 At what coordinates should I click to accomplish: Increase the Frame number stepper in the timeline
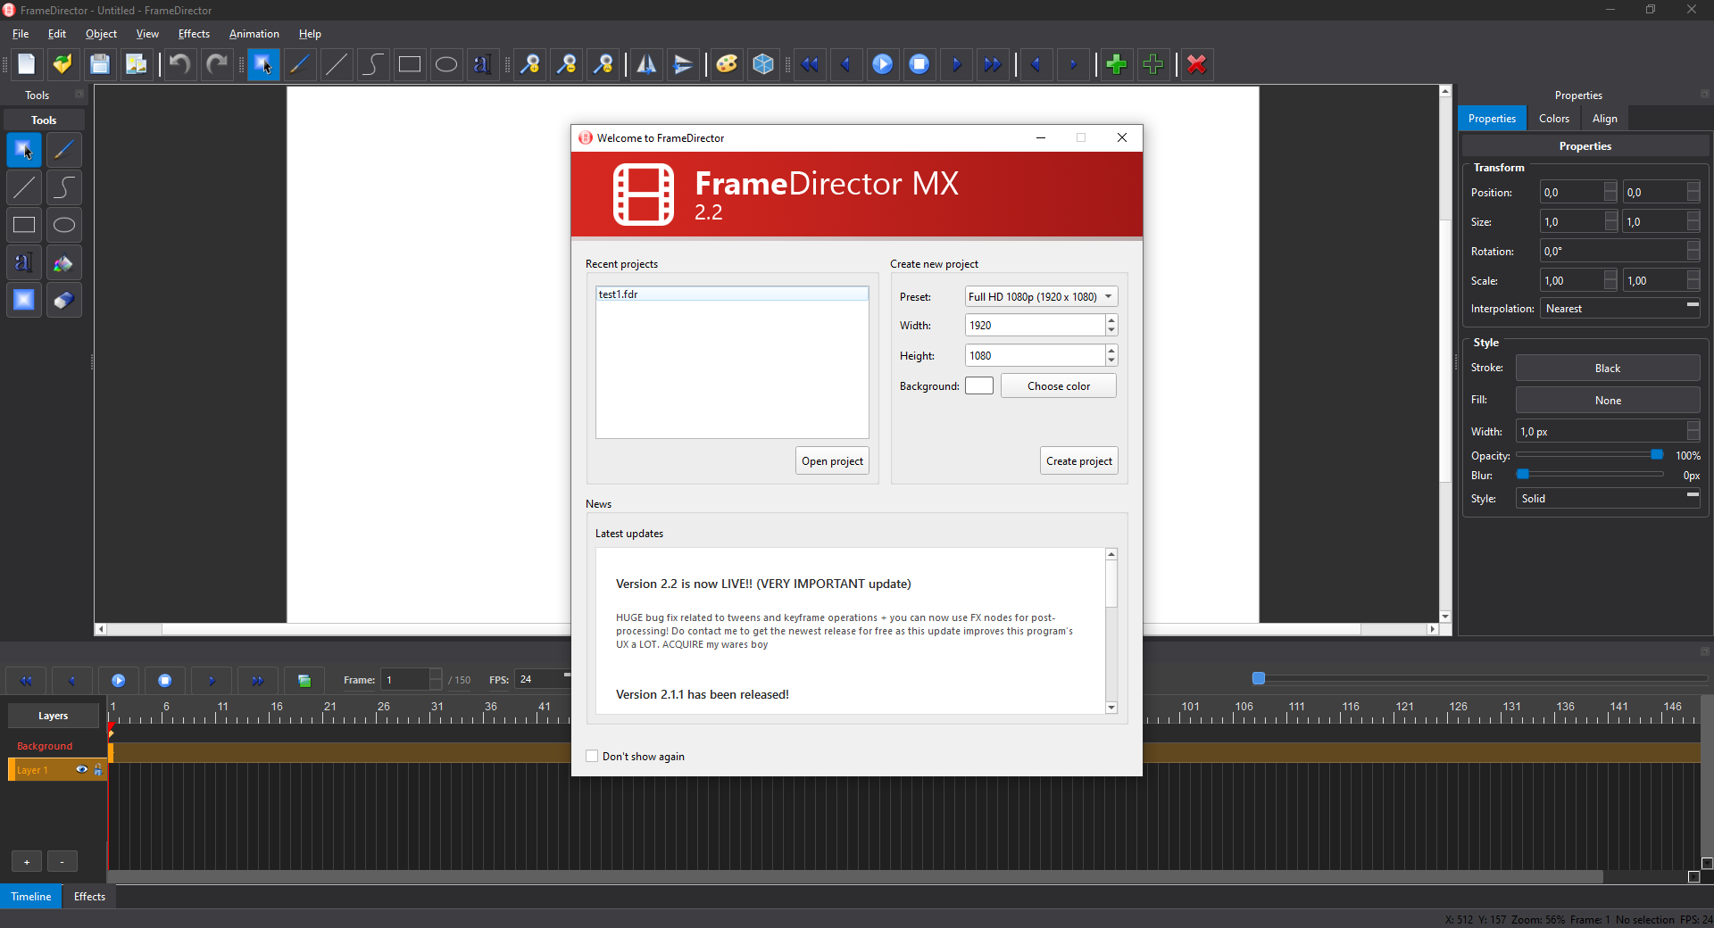(x=436, y=675)
